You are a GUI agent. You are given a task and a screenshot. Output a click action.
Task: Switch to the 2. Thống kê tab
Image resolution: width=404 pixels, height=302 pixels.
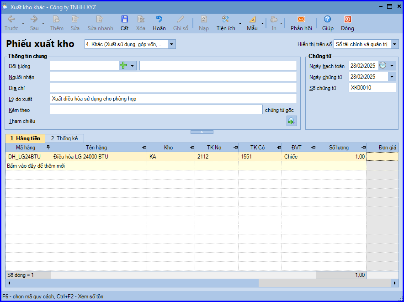click(64, 138)
